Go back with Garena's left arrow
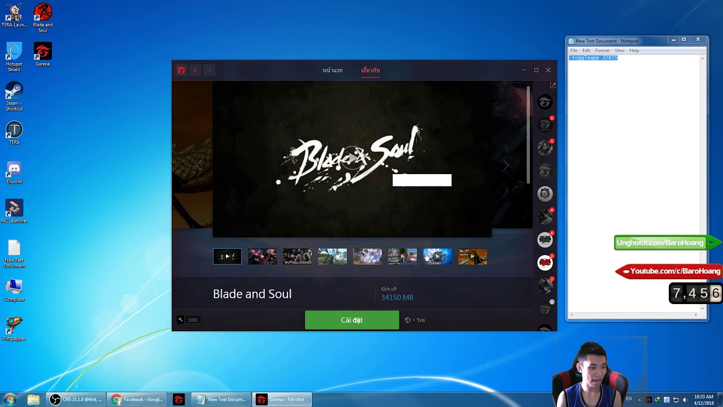The image size is (723, 407). (x=195, y=71)
